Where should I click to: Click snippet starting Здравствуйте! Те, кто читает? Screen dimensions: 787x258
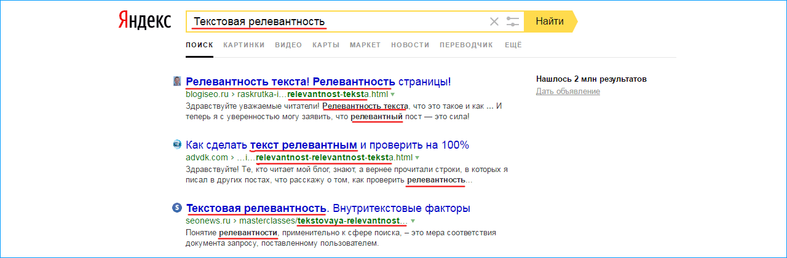tap(347, 174)
